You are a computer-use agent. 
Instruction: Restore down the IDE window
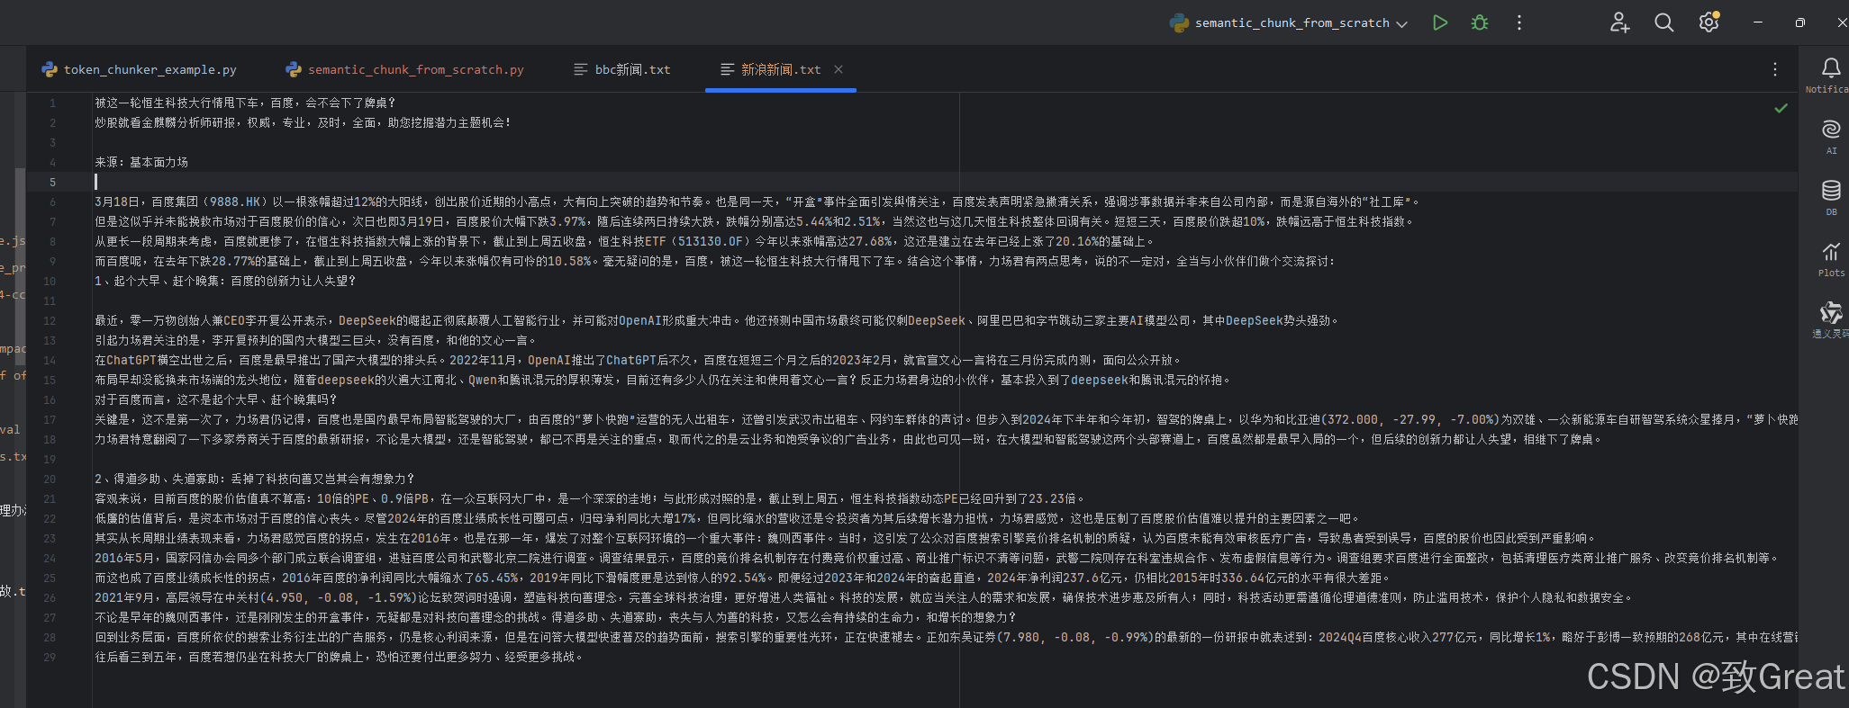click(x=1800, y=22)
